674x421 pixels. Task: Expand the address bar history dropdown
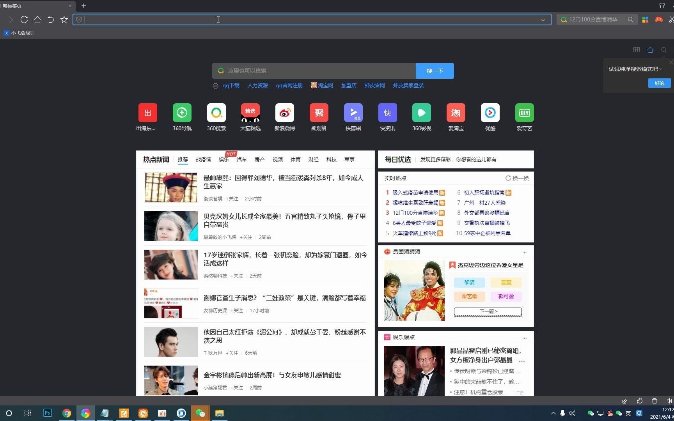coord(543,20)
